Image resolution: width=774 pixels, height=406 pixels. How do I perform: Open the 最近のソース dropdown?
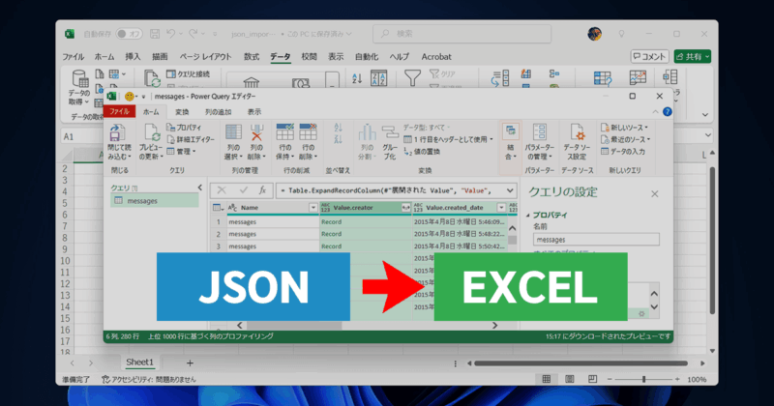625,139
